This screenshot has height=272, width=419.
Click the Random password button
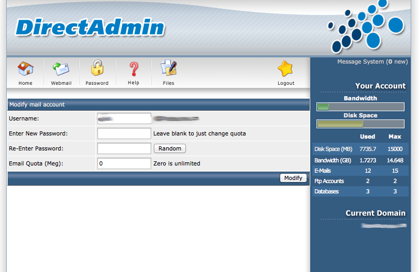(x=170, y=148)
